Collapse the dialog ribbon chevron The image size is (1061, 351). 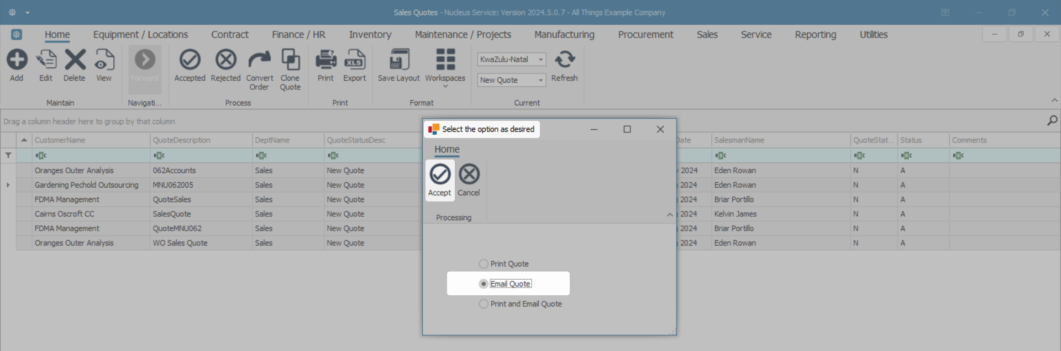[670, 215]
